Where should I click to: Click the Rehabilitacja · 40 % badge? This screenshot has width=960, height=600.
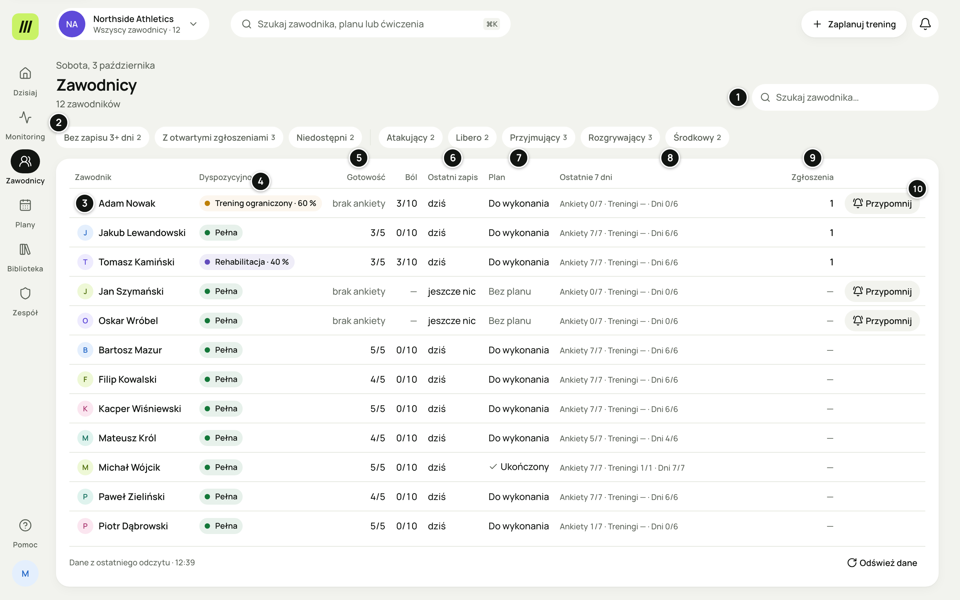[x=247, y=262]
